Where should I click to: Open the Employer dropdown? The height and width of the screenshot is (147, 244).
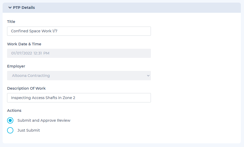(x=79, y=76)
